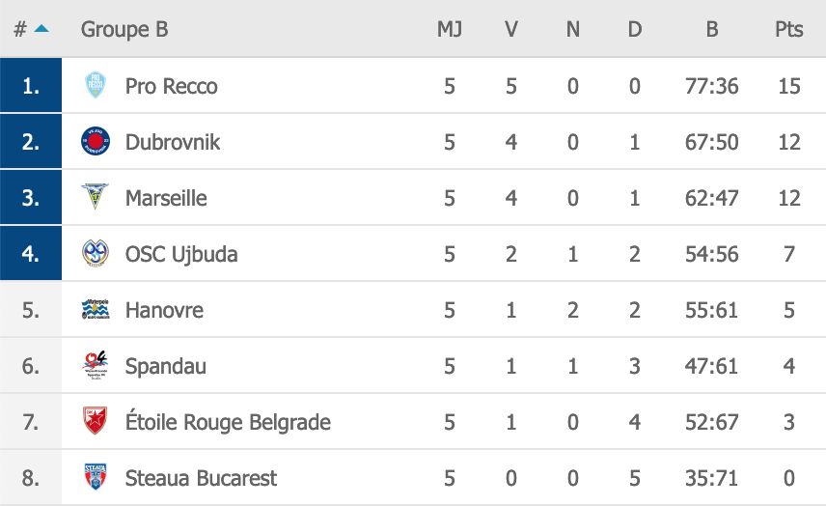826x506 pixels.
Task: Sort standings by MJ column header
Action: (x=450, y=29)
